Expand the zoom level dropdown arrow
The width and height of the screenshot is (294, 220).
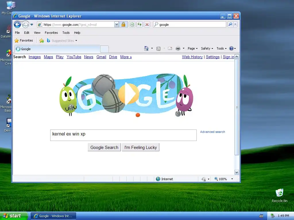coord(232,179)
